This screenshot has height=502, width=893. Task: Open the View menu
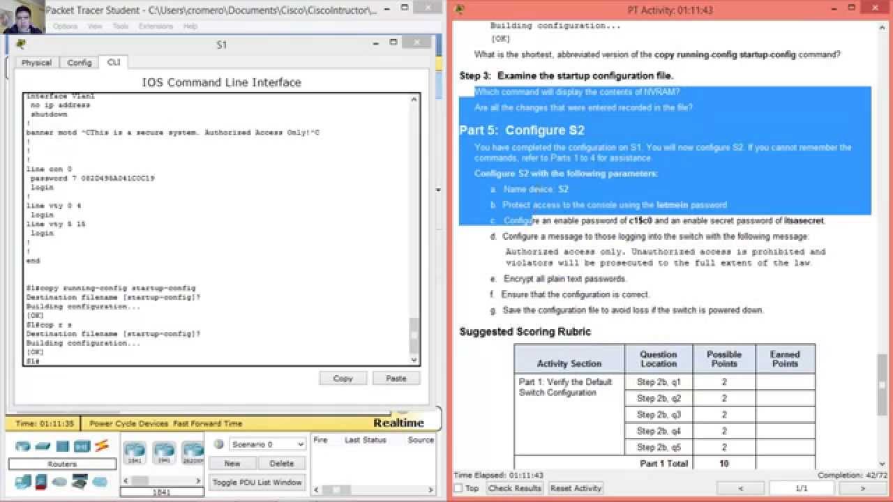[x=95, y=26]
